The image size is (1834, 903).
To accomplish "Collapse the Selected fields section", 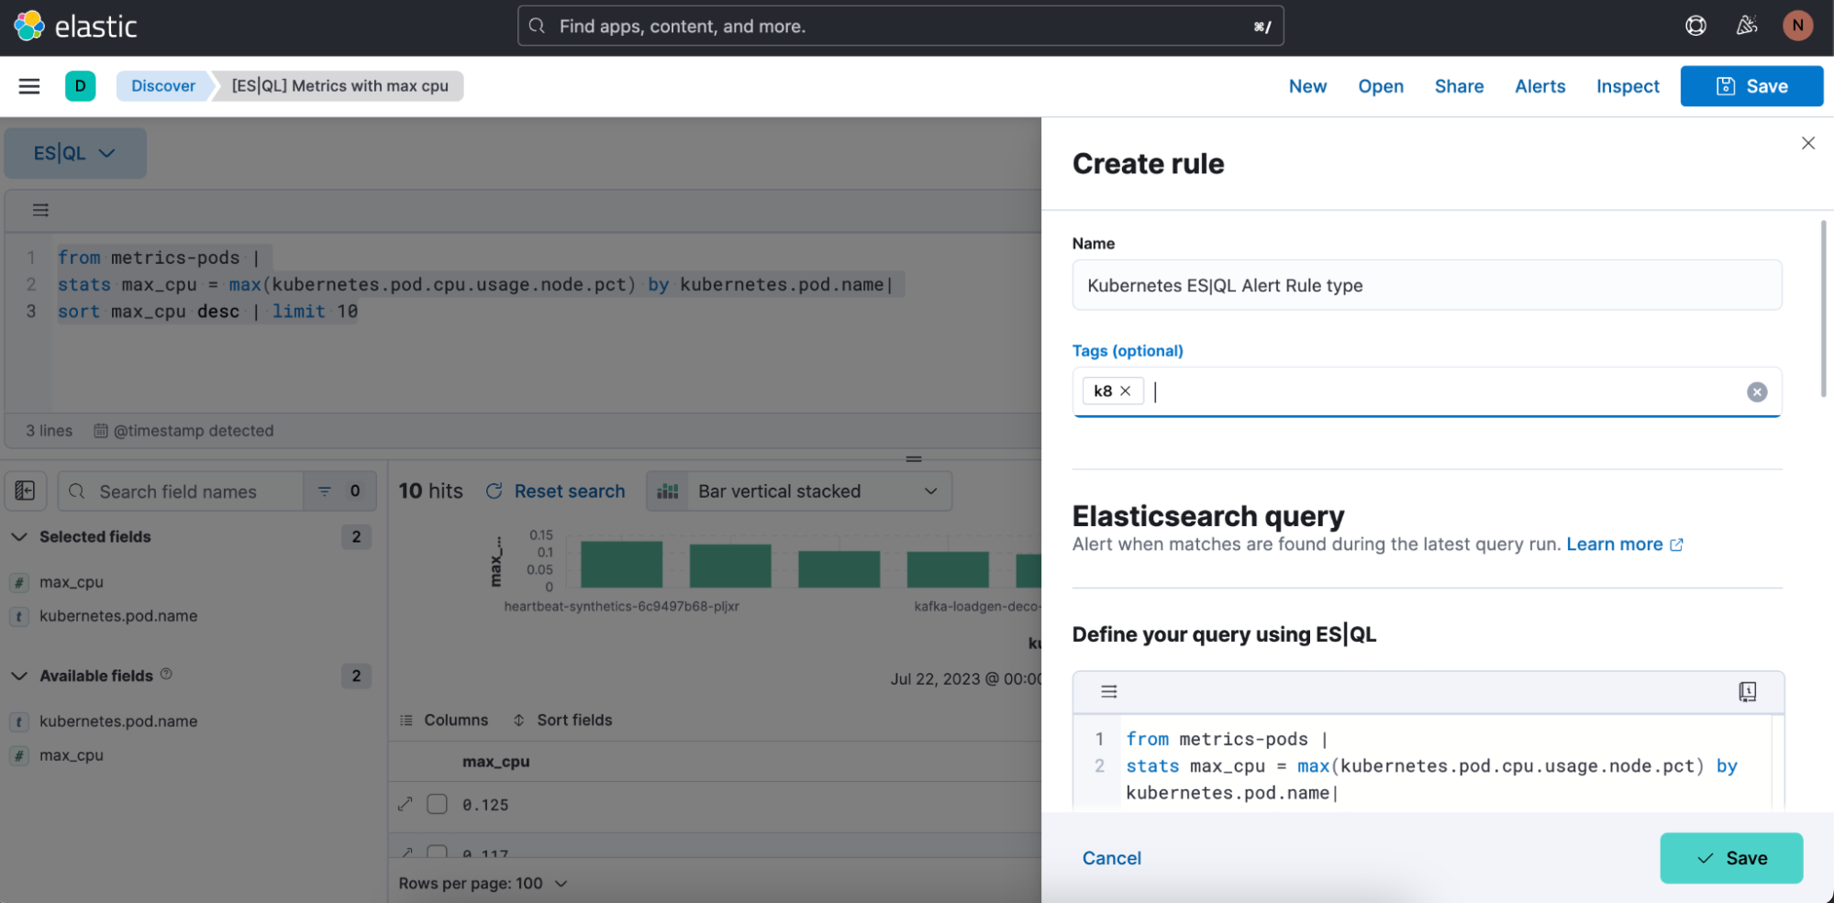I will click(x=19, y=537).
